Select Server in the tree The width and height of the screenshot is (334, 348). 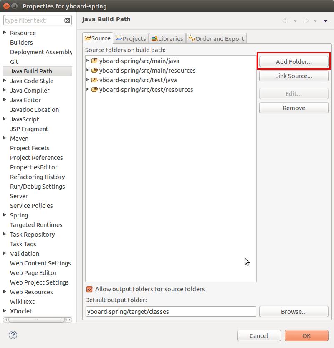point(19,196)
